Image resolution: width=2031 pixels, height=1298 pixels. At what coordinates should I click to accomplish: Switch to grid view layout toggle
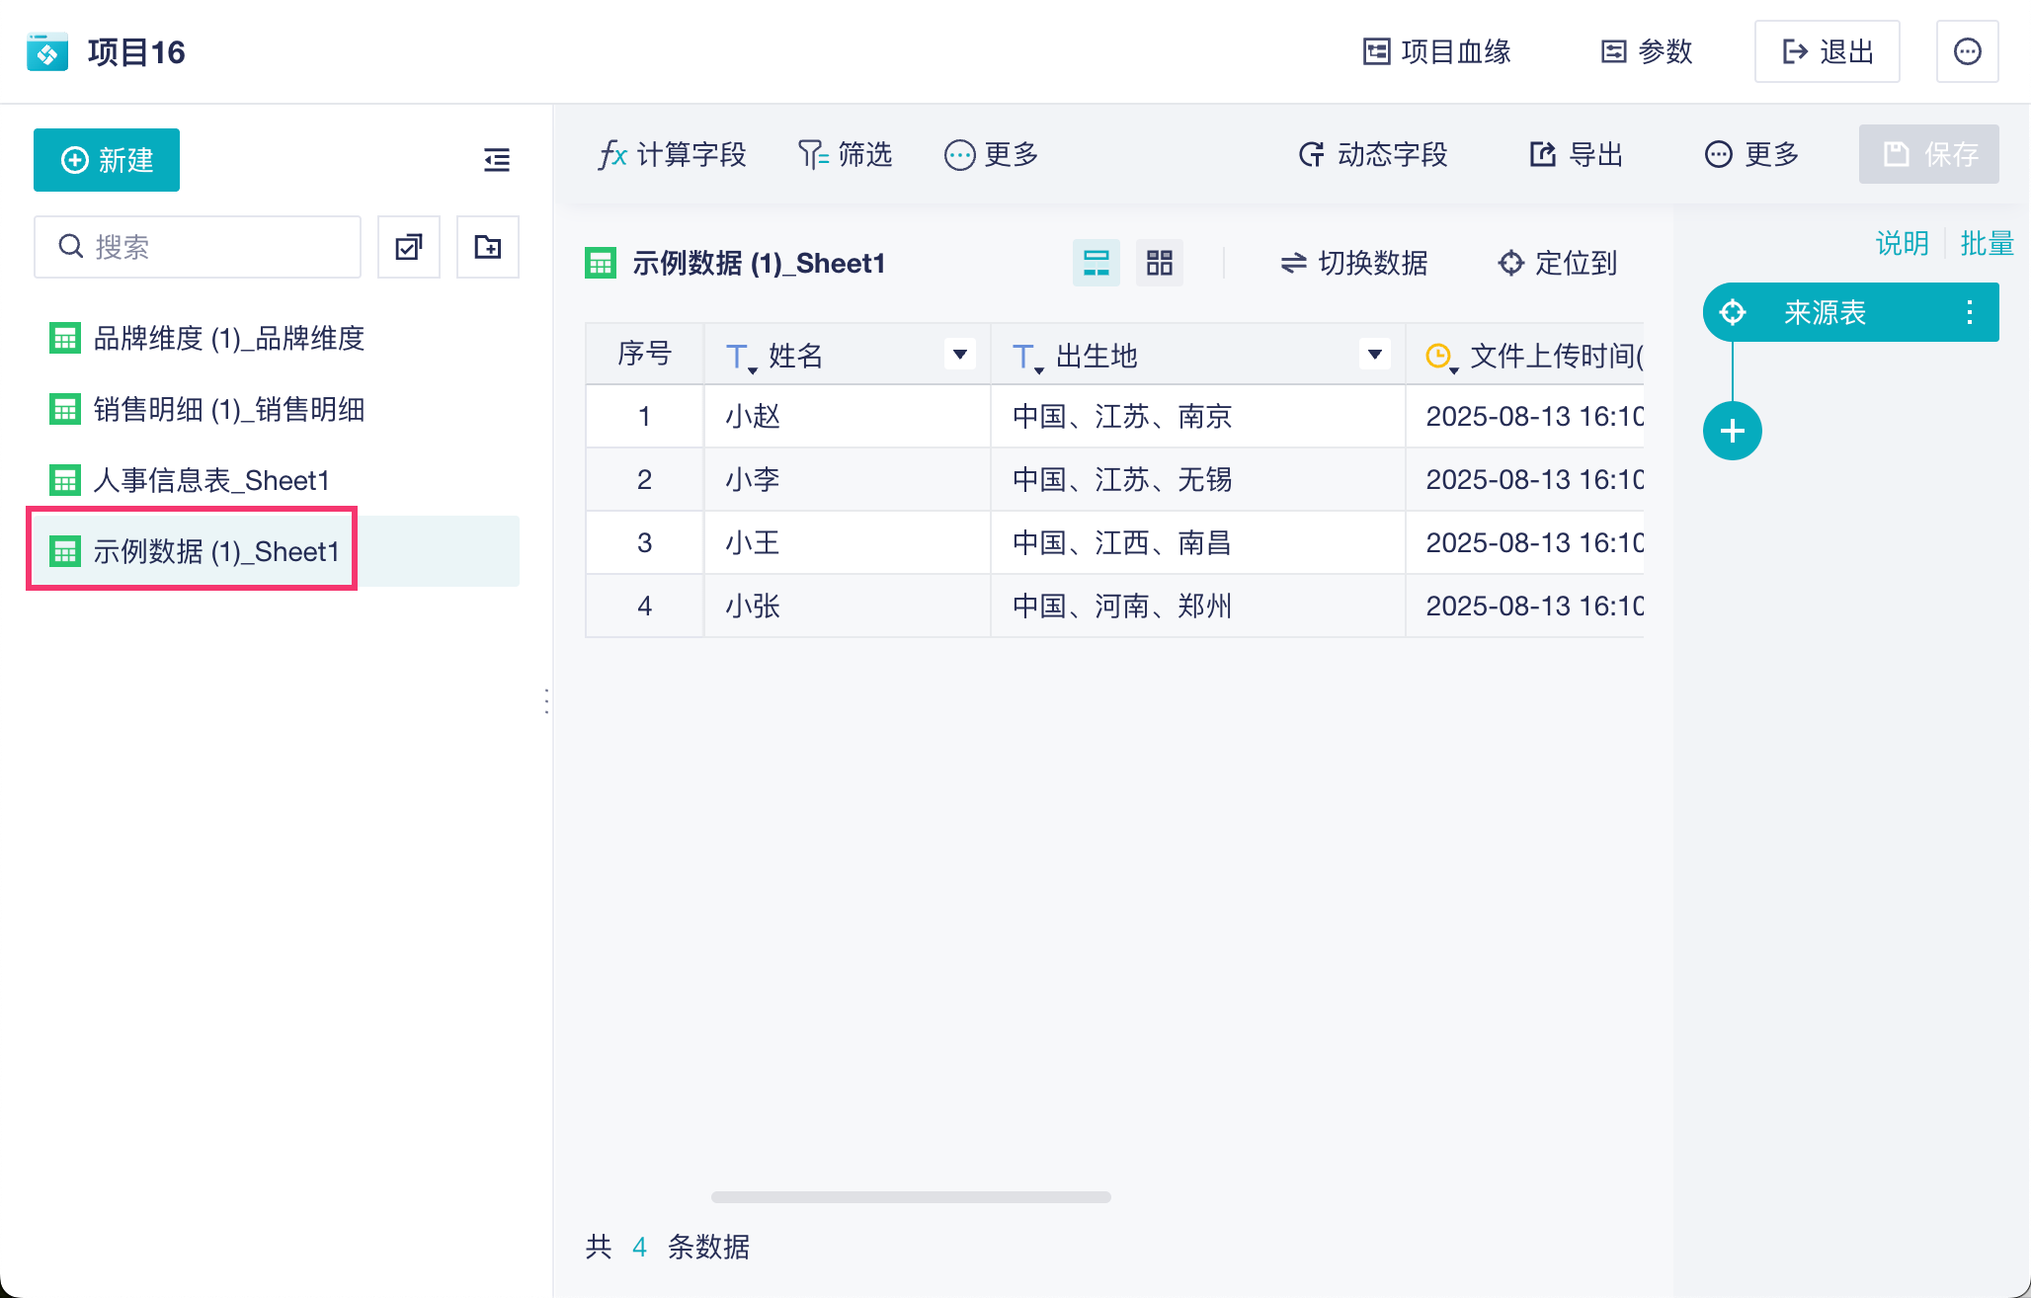pos(1160,263)
